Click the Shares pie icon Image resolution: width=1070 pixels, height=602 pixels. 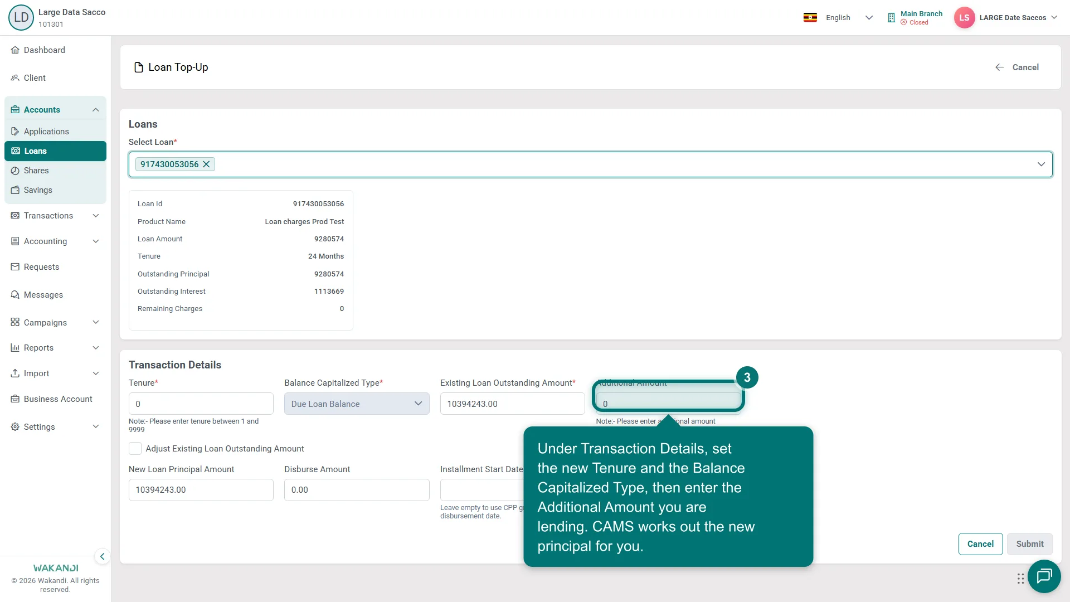click(15, 171)
